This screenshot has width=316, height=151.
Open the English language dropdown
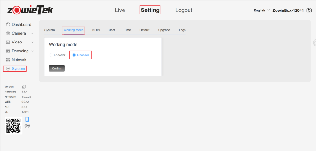point(261,10)
